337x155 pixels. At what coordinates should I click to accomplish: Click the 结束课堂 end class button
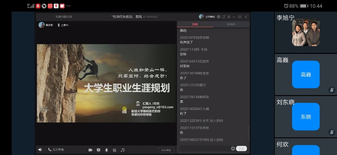tap(166, 150)
